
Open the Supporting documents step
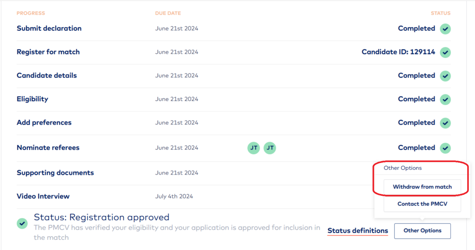(55, 173)
